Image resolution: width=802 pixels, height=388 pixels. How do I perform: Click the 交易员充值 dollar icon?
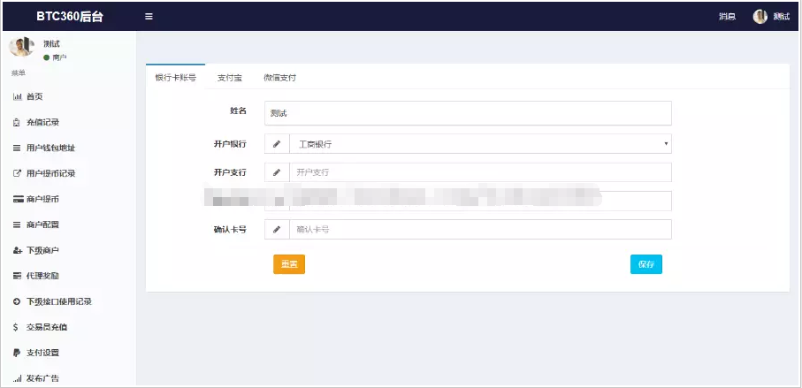[x=16, y=327]
